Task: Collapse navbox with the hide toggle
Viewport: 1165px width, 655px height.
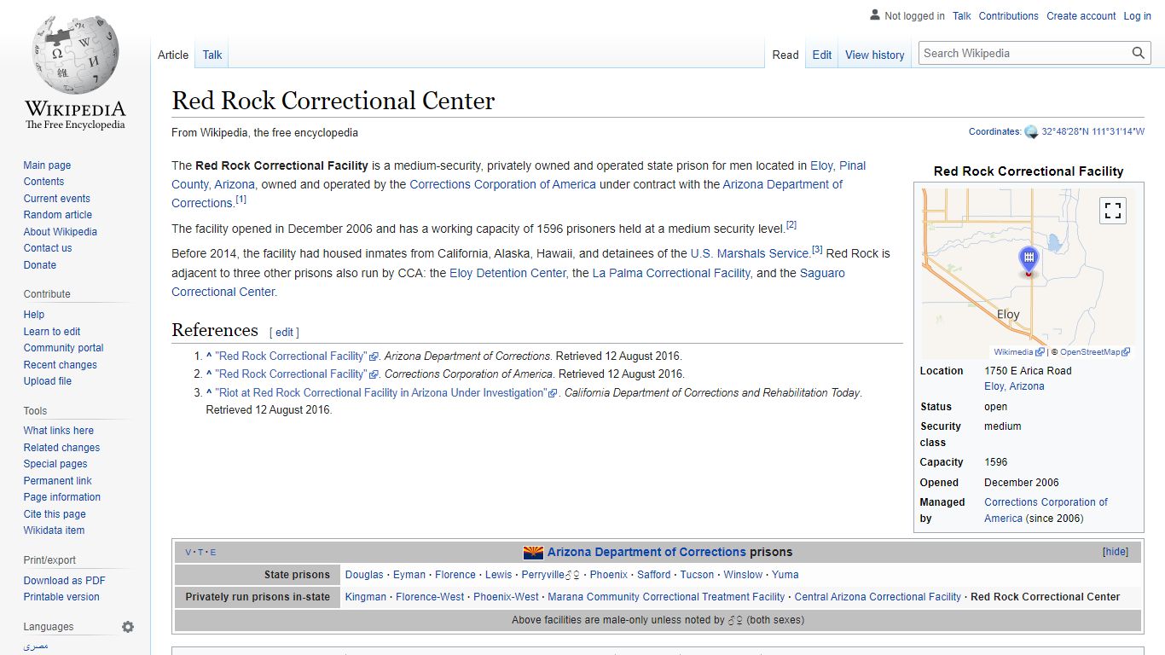Action: tap(1115, 552)
